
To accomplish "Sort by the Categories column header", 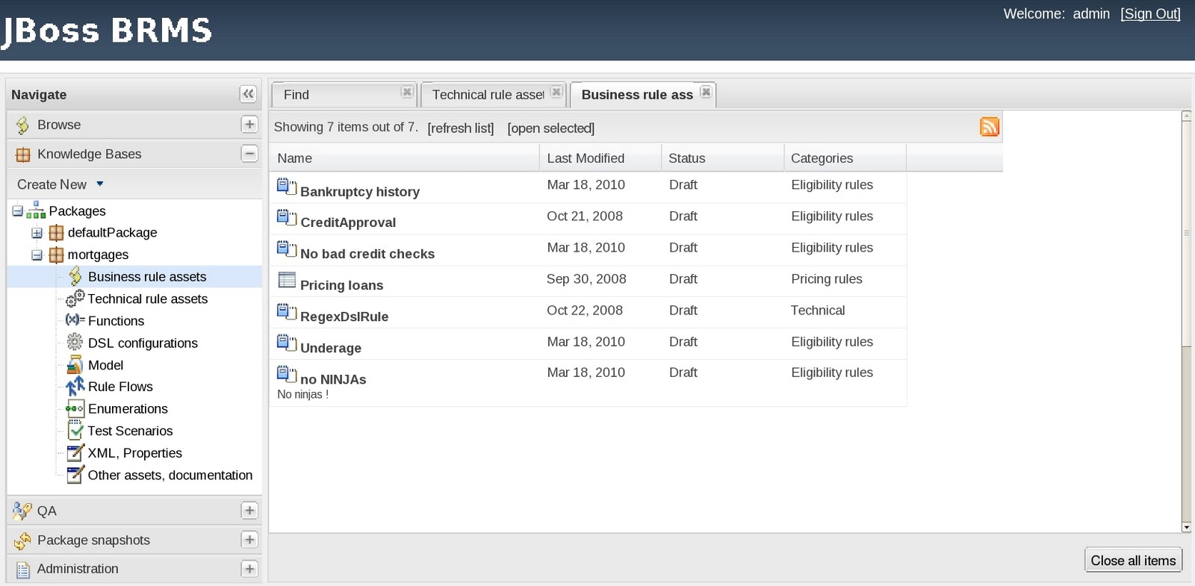I will [845, 158].
